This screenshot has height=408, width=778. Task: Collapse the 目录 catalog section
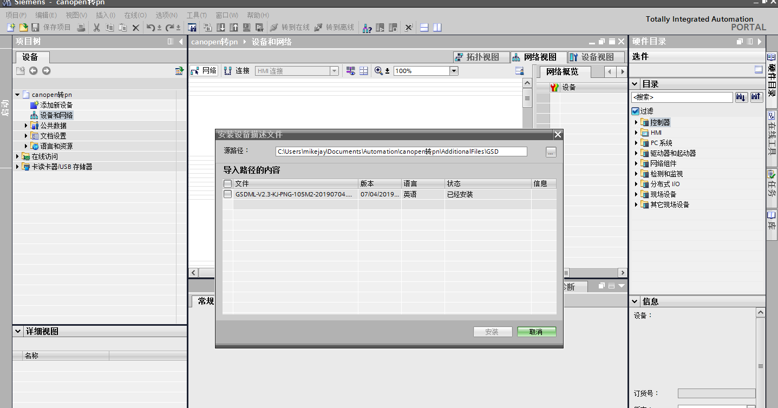pos(635,84)
